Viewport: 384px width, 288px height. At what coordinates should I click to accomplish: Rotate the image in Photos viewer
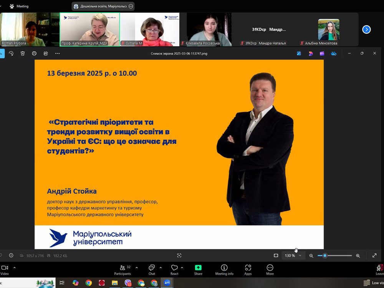[x=11, y=53]
